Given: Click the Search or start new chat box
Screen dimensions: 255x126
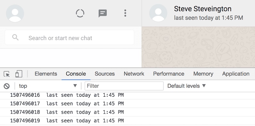Looking at the screenshot, I should coord(70,37).
